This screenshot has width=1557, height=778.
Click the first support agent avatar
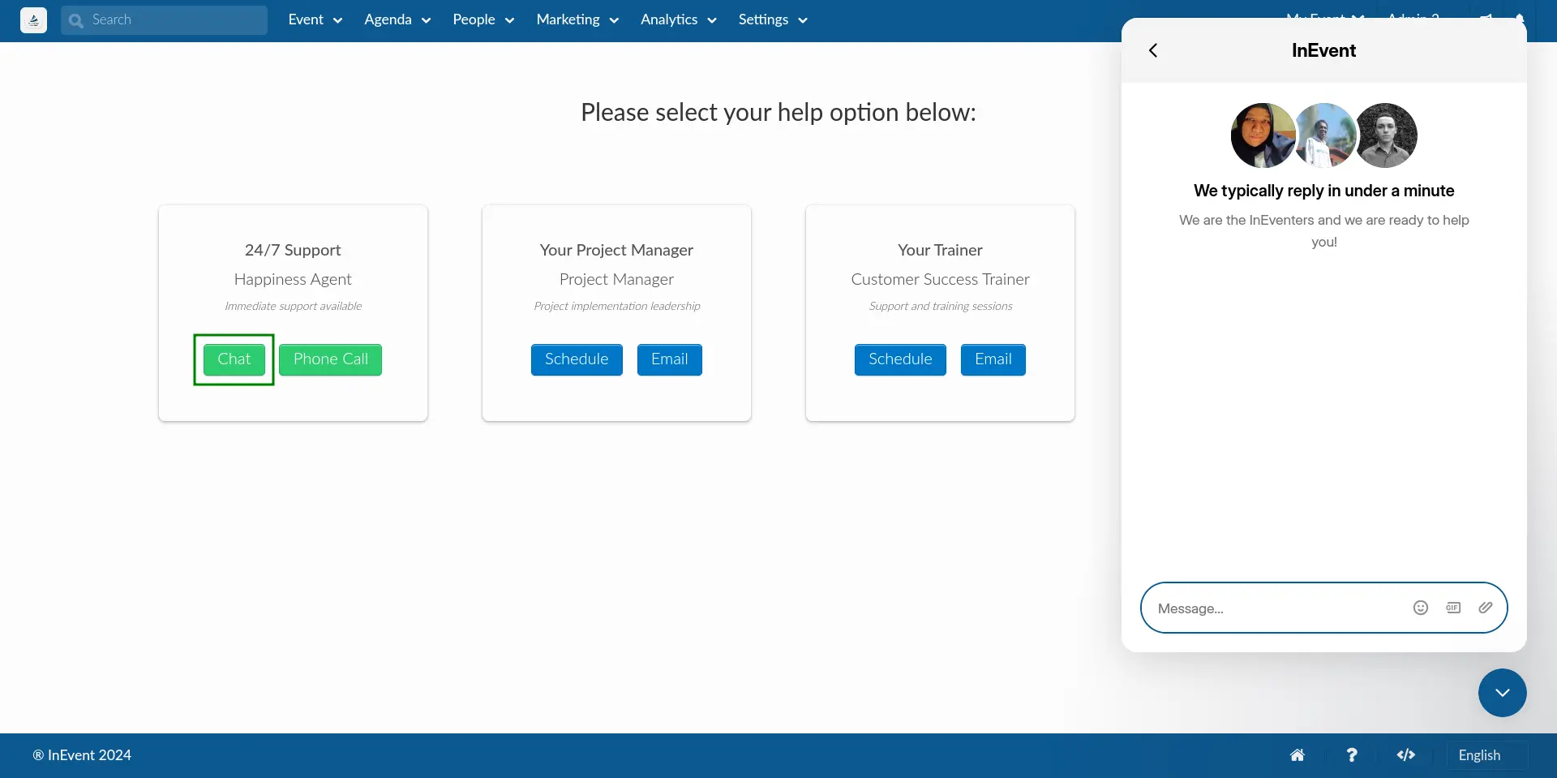coord(1261,135)
